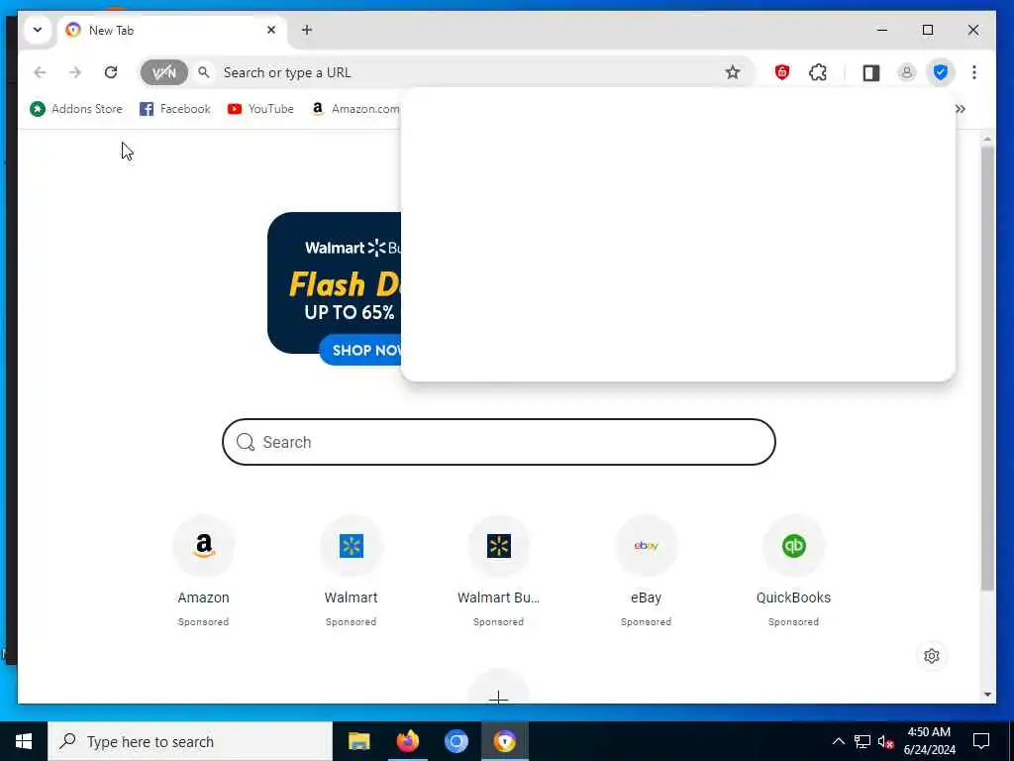Click the muted volume tray icon
1014x761 pixels.
tap(885, 741)
